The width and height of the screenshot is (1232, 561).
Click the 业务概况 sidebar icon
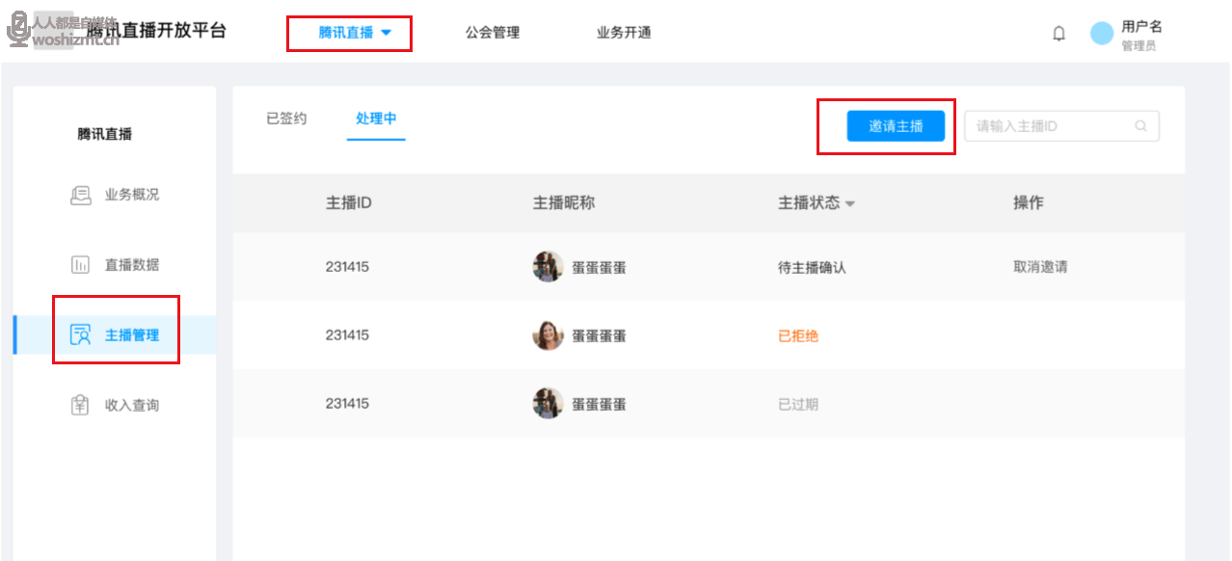81,195
